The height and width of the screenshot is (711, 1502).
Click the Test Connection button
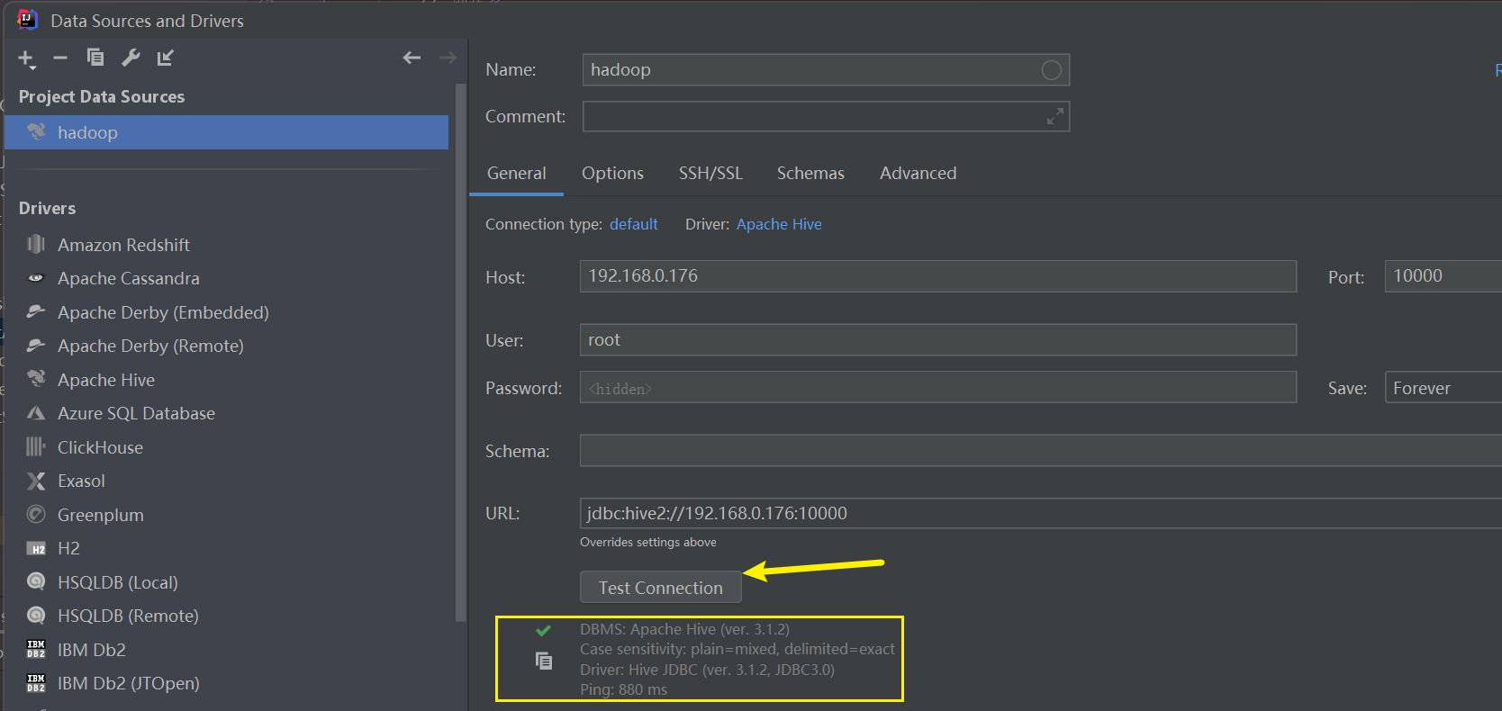point(661,588)
